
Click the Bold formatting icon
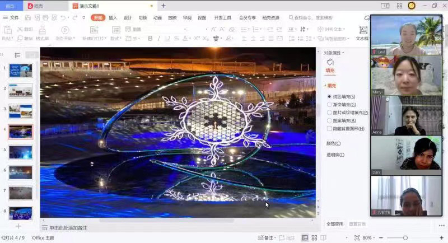point(150,39)
